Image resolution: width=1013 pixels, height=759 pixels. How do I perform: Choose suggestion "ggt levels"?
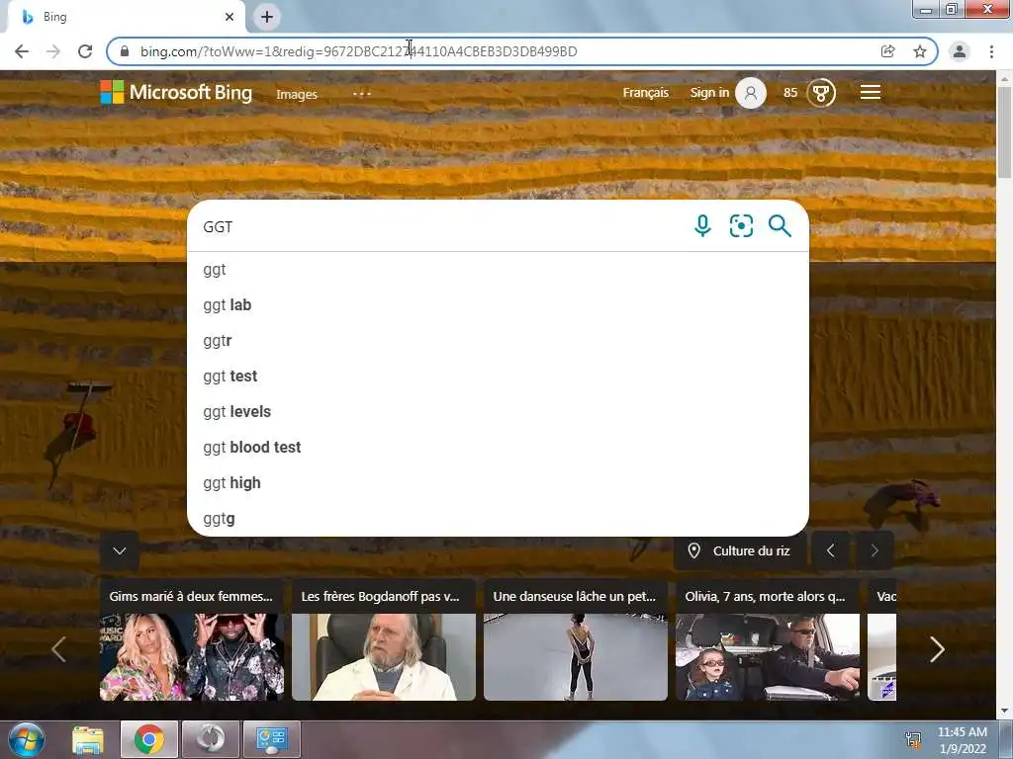498,412
